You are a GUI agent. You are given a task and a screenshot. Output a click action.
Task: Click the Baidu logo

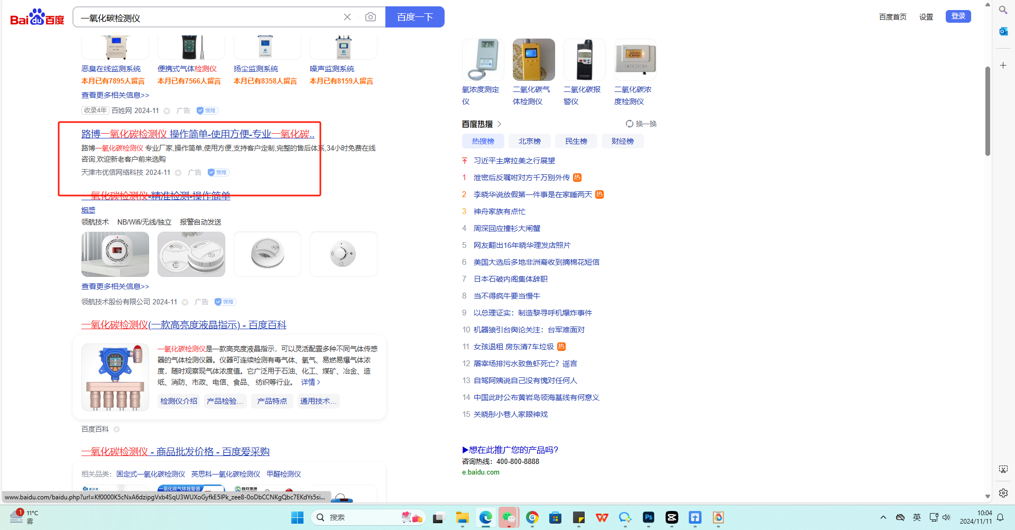click(x=37, y=17)
